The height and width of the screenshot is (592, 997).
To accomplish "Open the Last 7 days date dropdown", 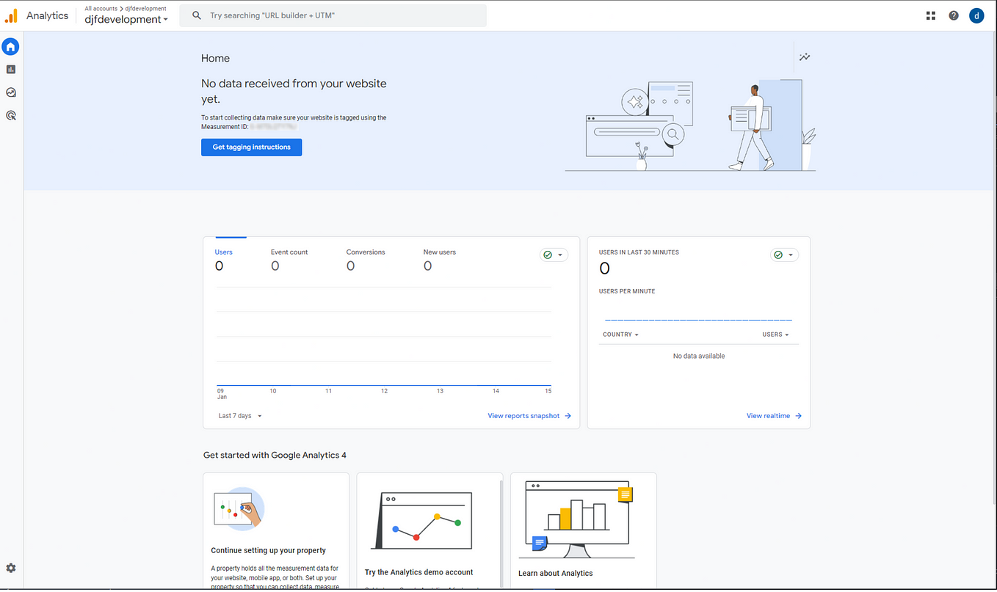I will click(240, 416).
